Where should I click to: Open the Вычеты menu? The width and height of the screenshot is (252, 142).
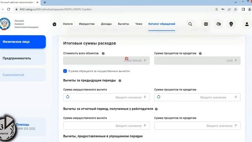pyautogui.click(x=123, y=24)
